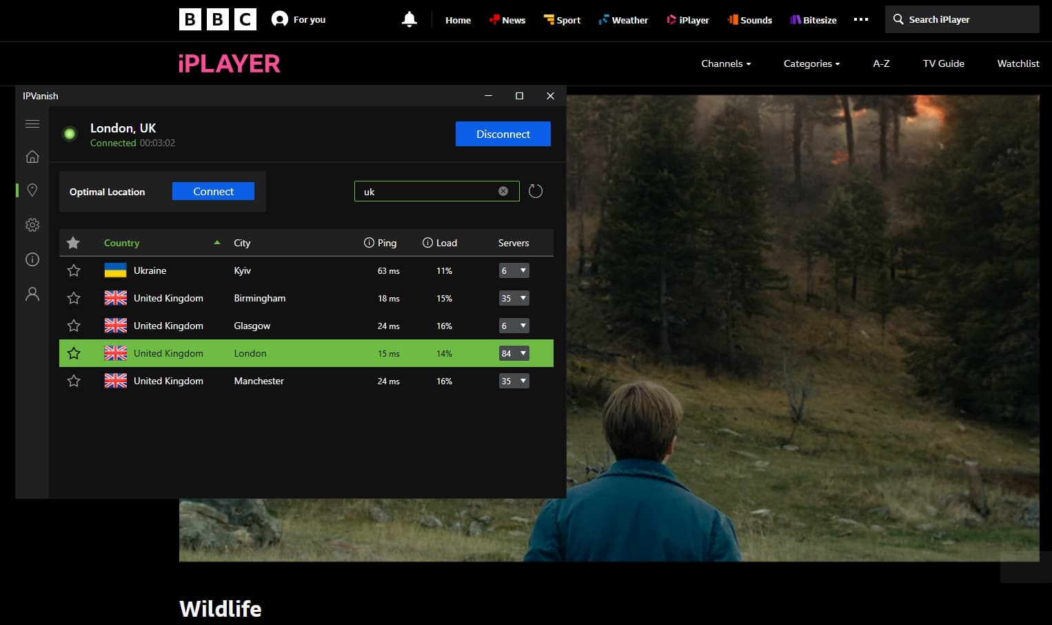Open BBC News
The image size is (1052, 625).
[507, 20]
